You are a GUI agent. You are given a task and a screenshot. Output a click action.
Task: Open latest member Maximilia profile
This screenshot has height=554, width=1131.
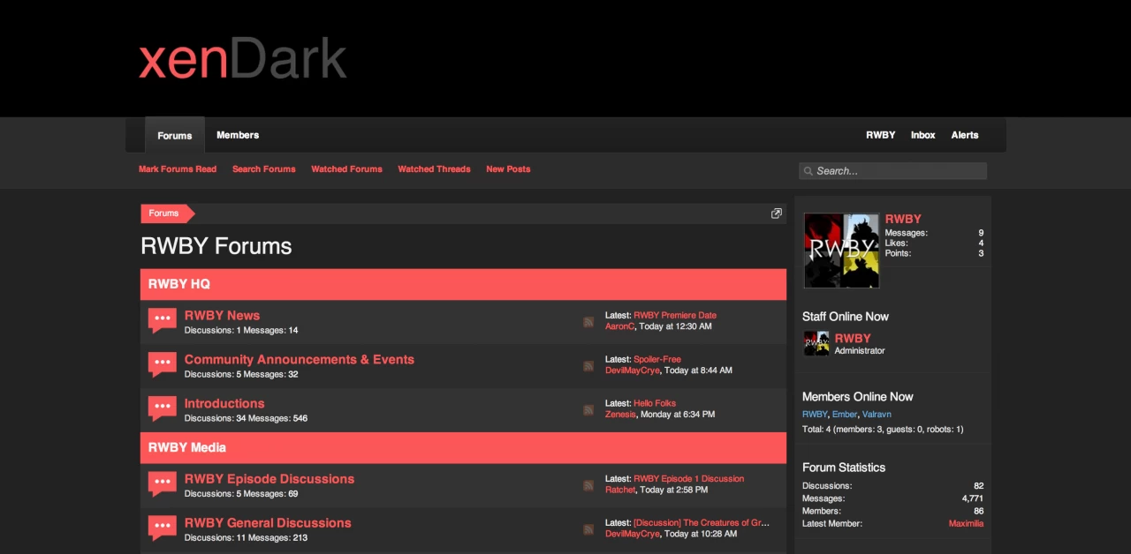966,523
